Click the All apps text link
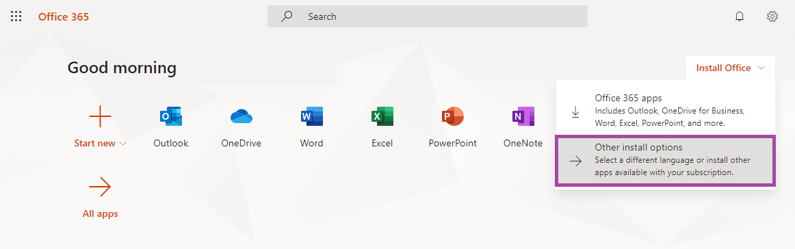Viewport: 795px width, 249px height. coord(100,214)
